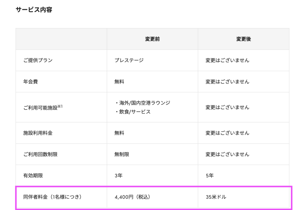Click the 4,400円（税込） cell
297x210 pixels.
tap(133, 197)
